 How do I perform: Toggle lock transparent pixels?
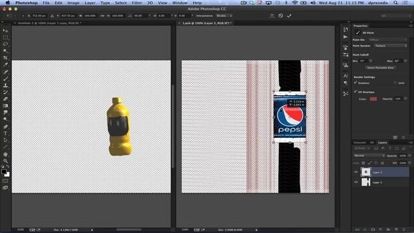coord(364,163)
